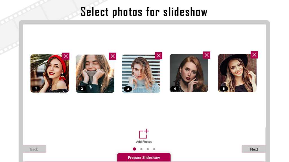Click the Add Photos plus icon

click(144, 134)
